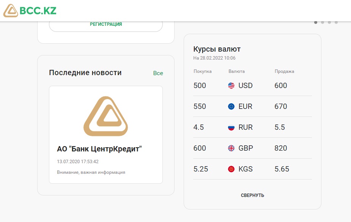Viewport: 351px width, 222px height.
Task: Click the date На 28.02.2022 10:06
Action: click(214, 58)
